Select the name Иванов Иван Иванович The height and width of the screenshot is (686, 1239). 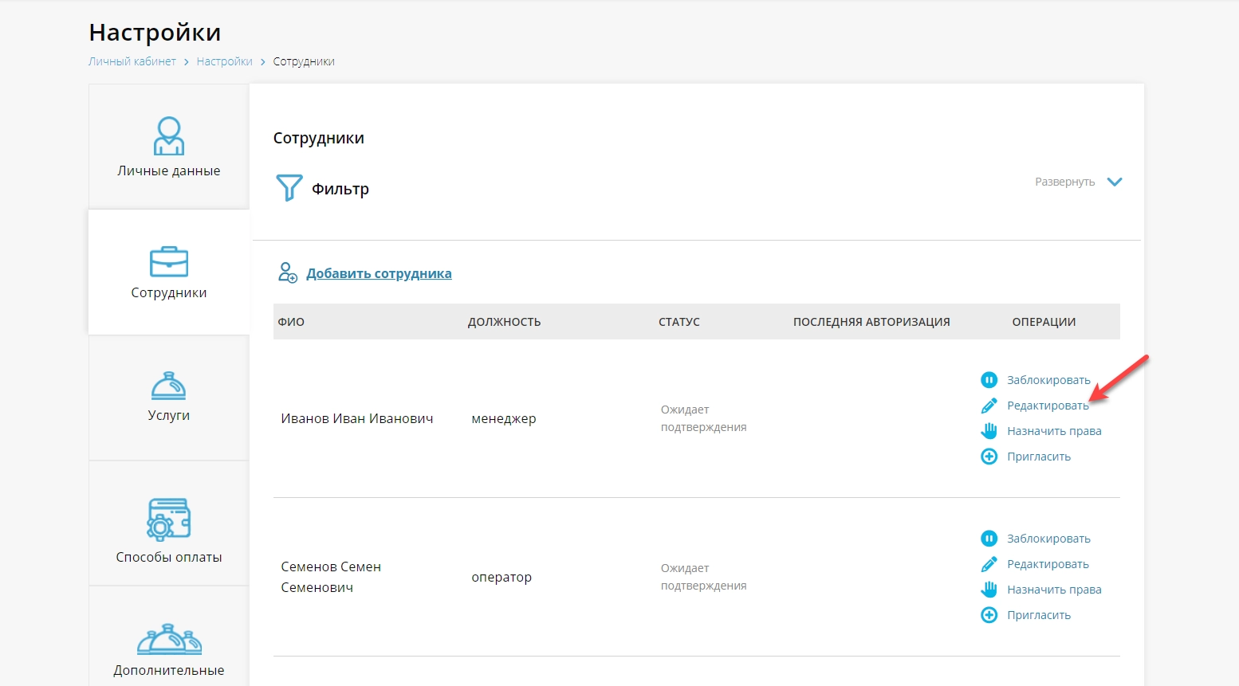click(x=357, y=418)
